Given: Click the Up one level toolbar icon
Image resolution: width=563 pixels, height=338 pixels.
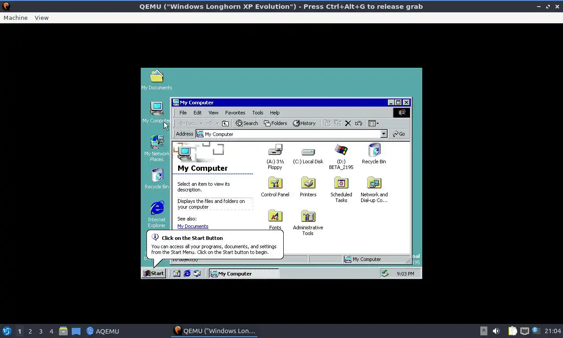Looking at the screenshot, I should 225,123.
